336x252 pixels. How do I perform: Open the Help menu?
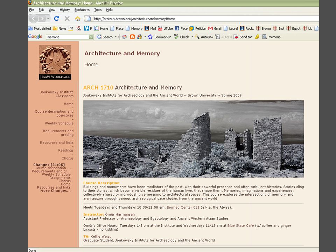(109, 10)
